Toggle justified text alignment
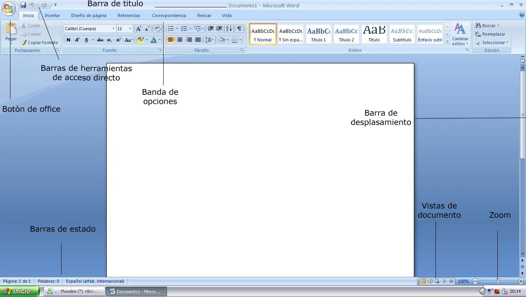 198,39
